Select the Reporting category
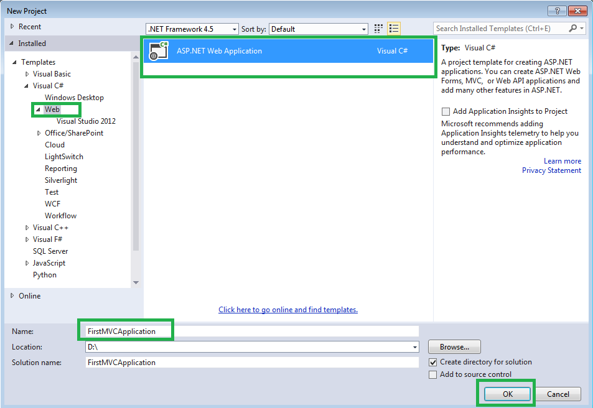The width and height of the screenshot is (593, 408). click(61, 169)
